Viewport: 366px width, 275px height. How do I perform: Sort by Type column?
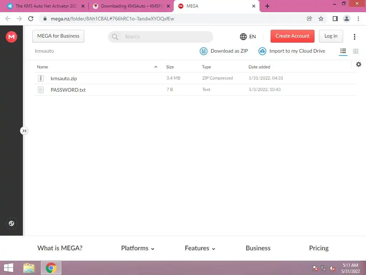click(x=206, y=67)
